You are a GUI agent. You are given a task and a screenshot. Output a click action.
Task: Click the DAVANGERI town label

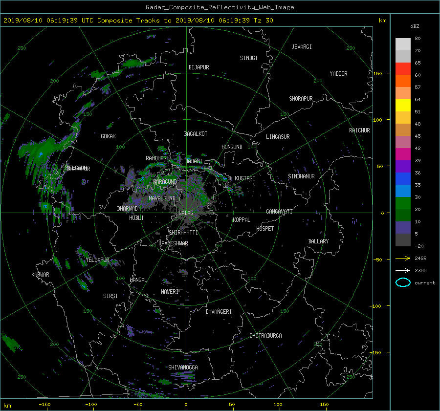pyautogui.click(x=219, y=312)
